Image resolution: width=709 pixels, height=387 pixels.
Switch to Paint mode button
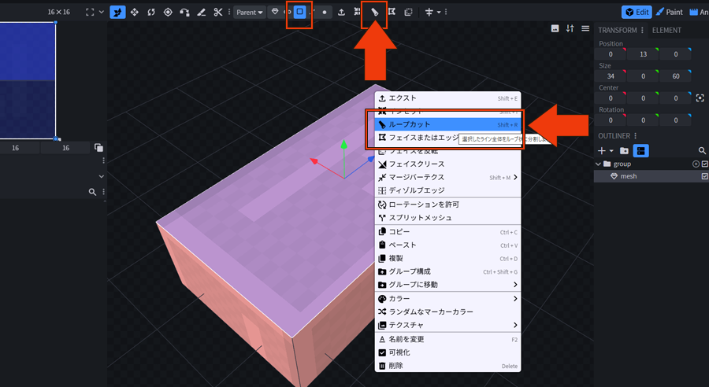coord(670,13)
